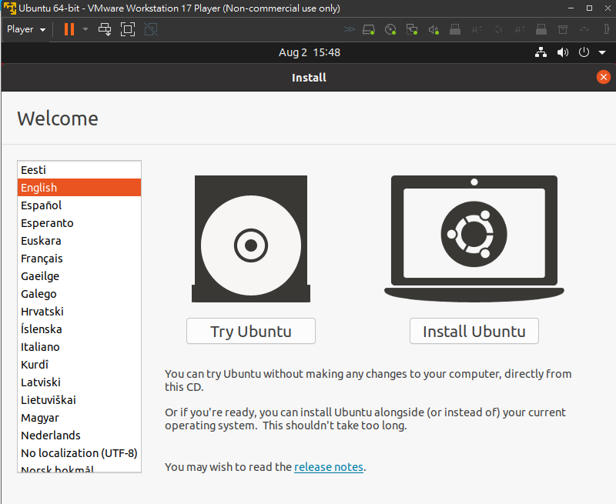Screen dimensions: 616x504
Task: Click the Install Ubuntu button
Action: (474, 331)
